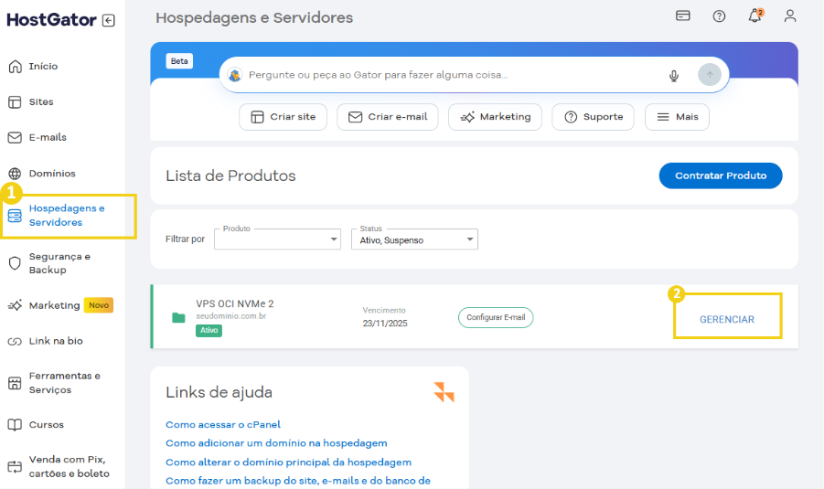Open notifications bell with badge
The height and width of the screenshot is (489, 824).
pyautogui.click(x=755, y=16)
